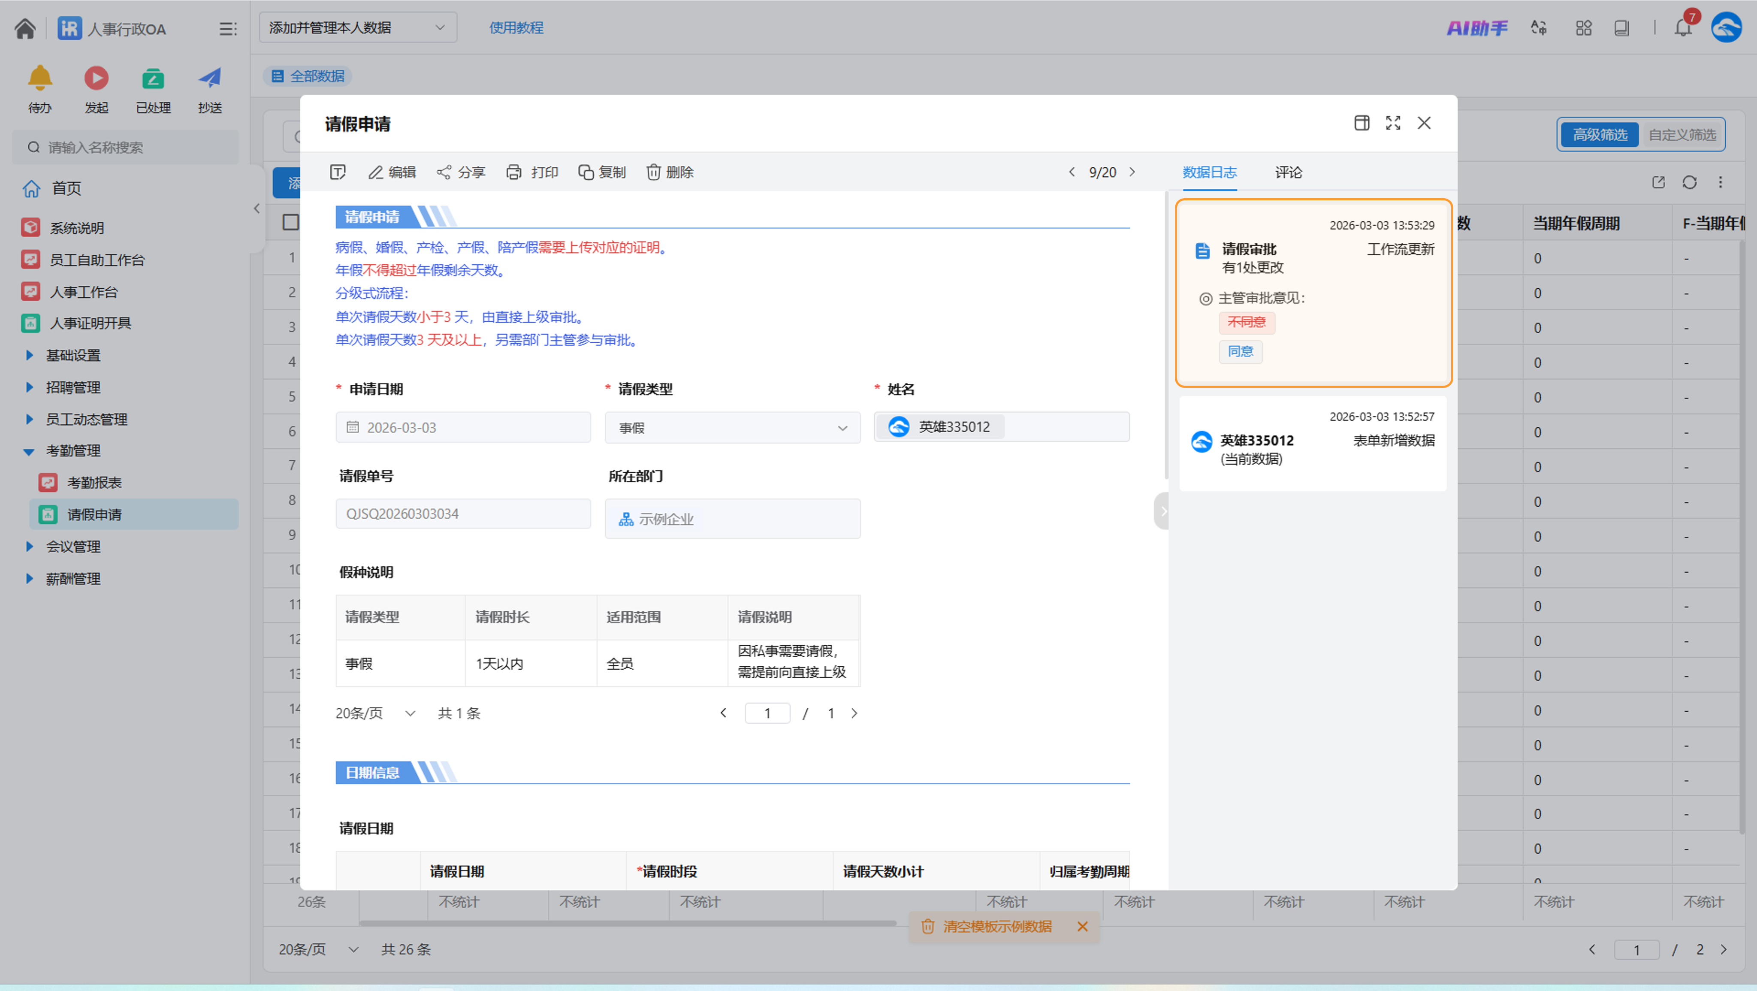Click the side panel layout icon in dialog header
The image size is (1757, 991).
(1362, 123)
